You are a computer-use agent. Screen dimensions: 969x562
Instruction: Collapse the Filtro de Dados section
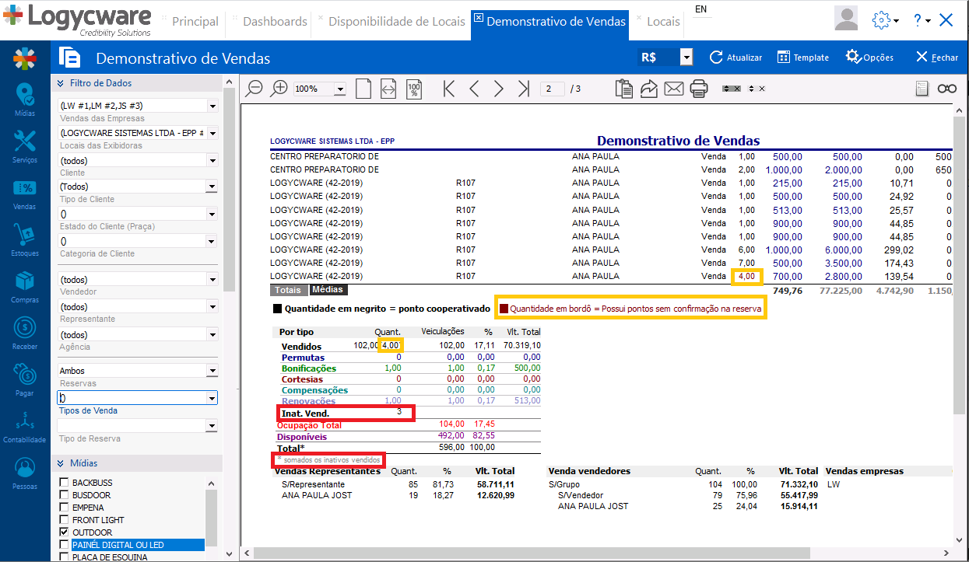60,83
